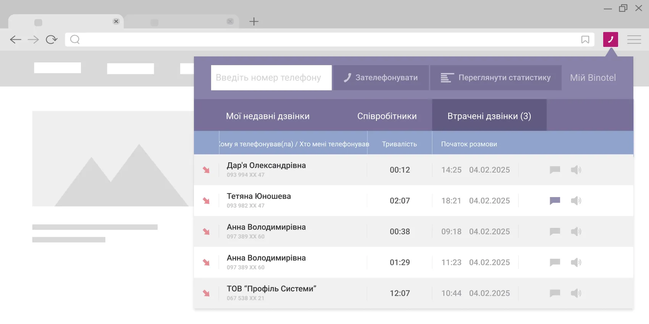
Task: Click the 12:07 duration value
Action: click(400, 294)
